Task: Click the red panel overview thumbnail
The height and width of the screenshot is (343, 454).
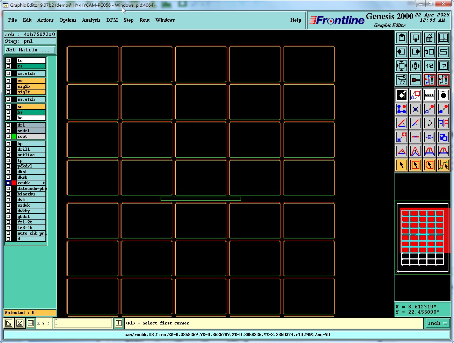Action: pos(423,237)
